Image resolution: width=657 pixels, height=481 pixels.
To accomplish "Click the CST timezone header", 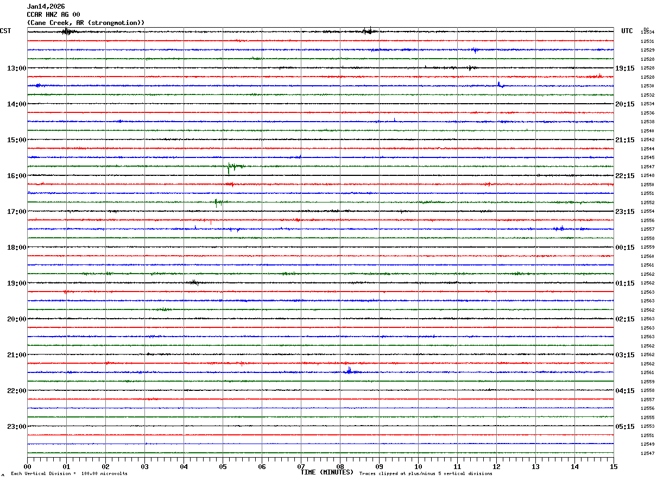I will tap(5, 31).
